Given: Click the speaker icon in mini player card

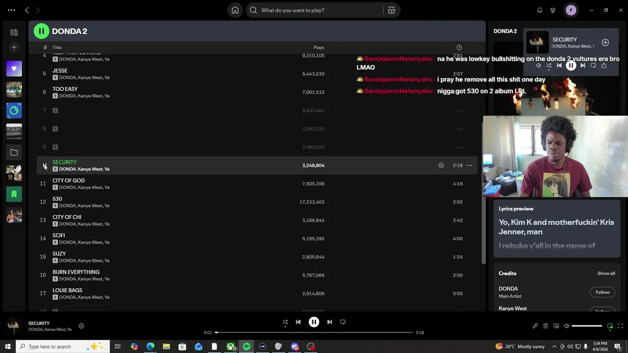Looking at the screenshot, I should (x=538, y=66).
